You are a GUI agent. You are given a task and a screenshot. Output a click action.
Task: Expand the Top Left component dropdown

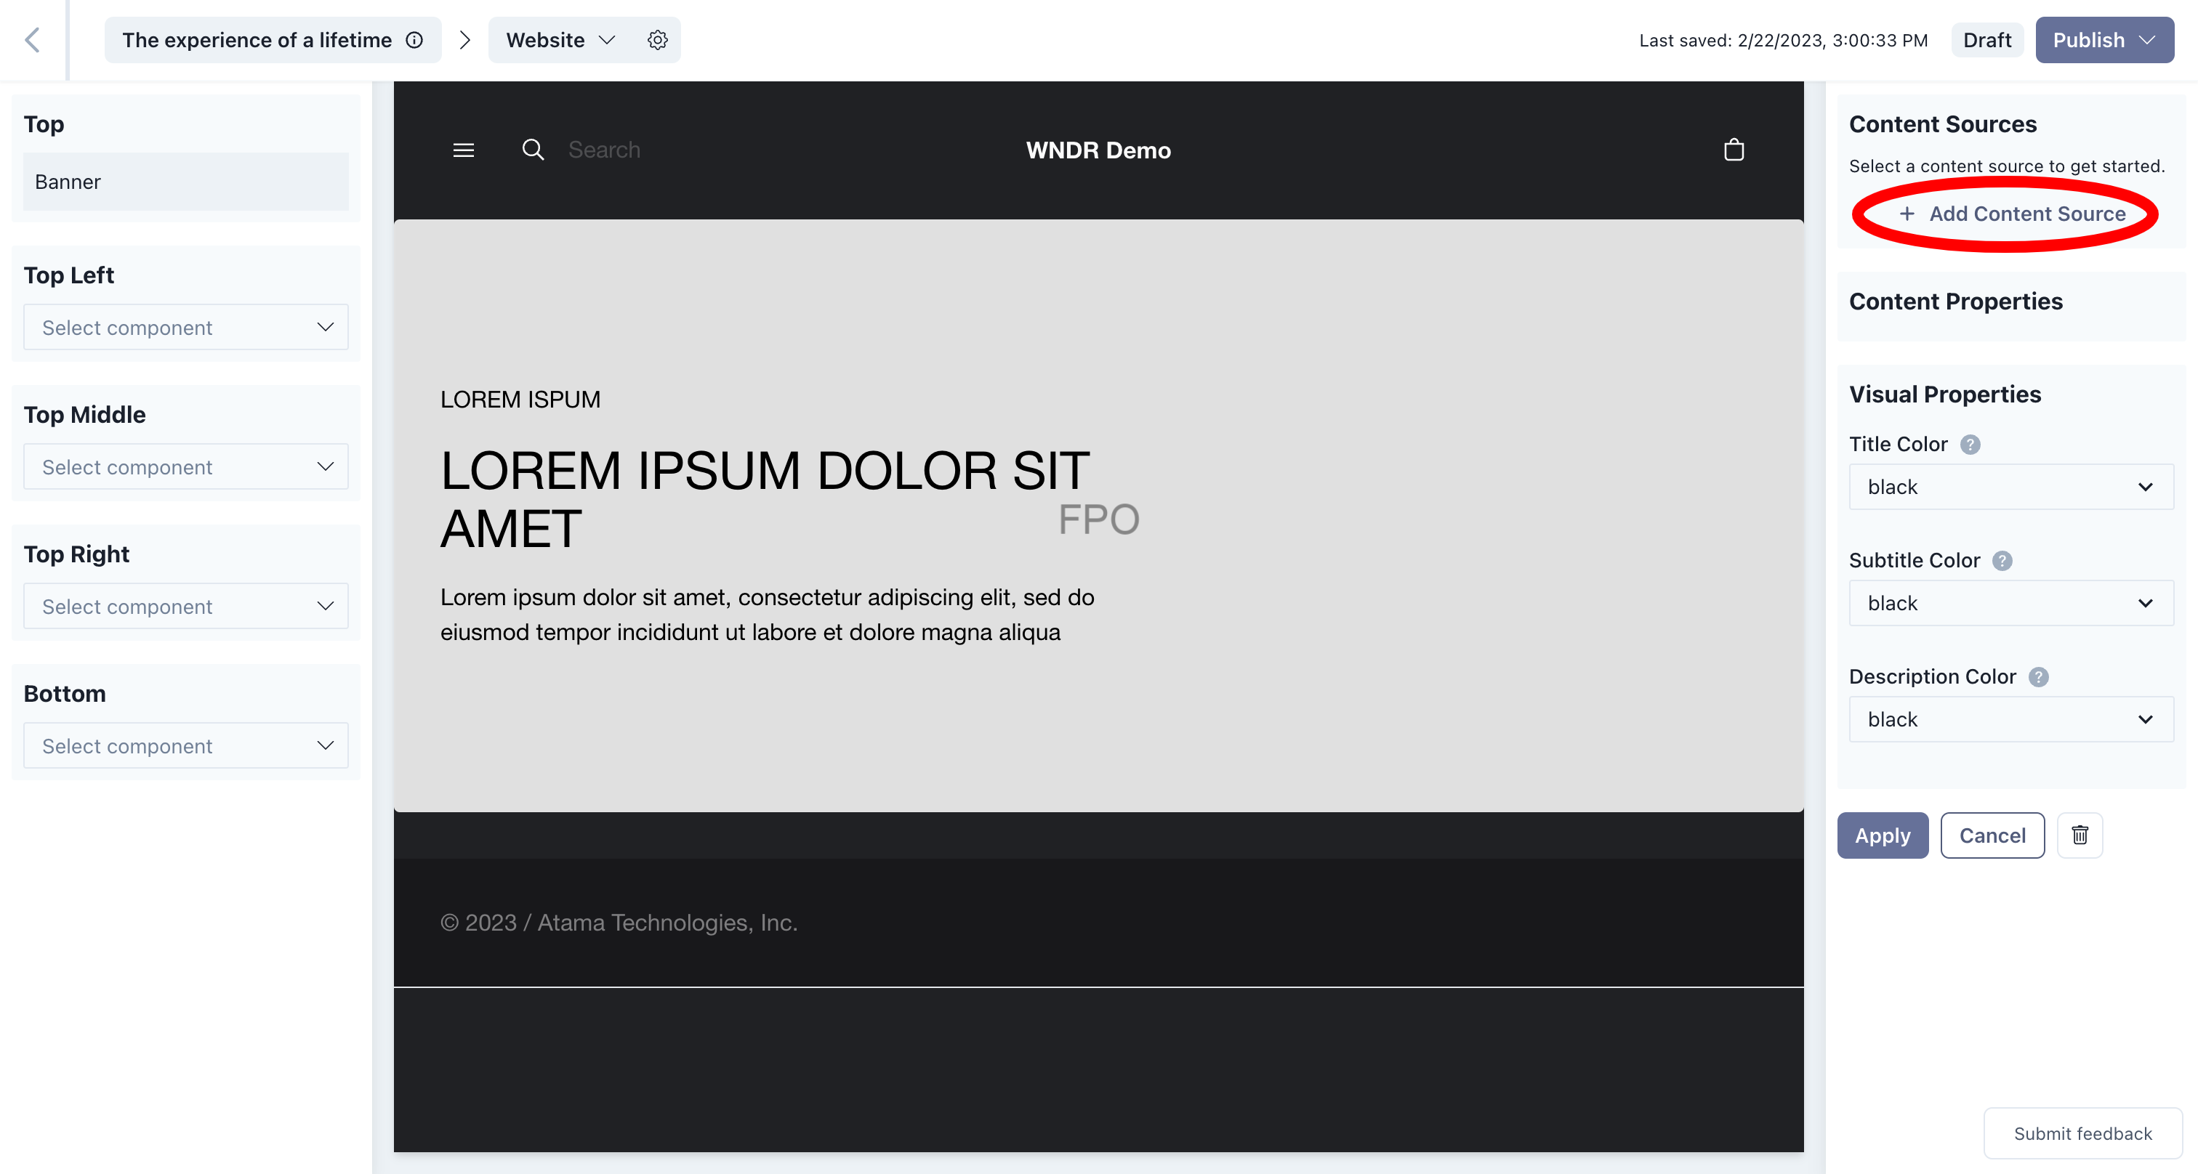tap(186, 327)
